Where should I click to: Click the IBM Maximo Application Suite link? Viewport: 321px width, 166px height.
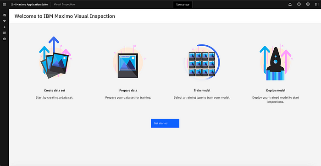click(29, 4)
